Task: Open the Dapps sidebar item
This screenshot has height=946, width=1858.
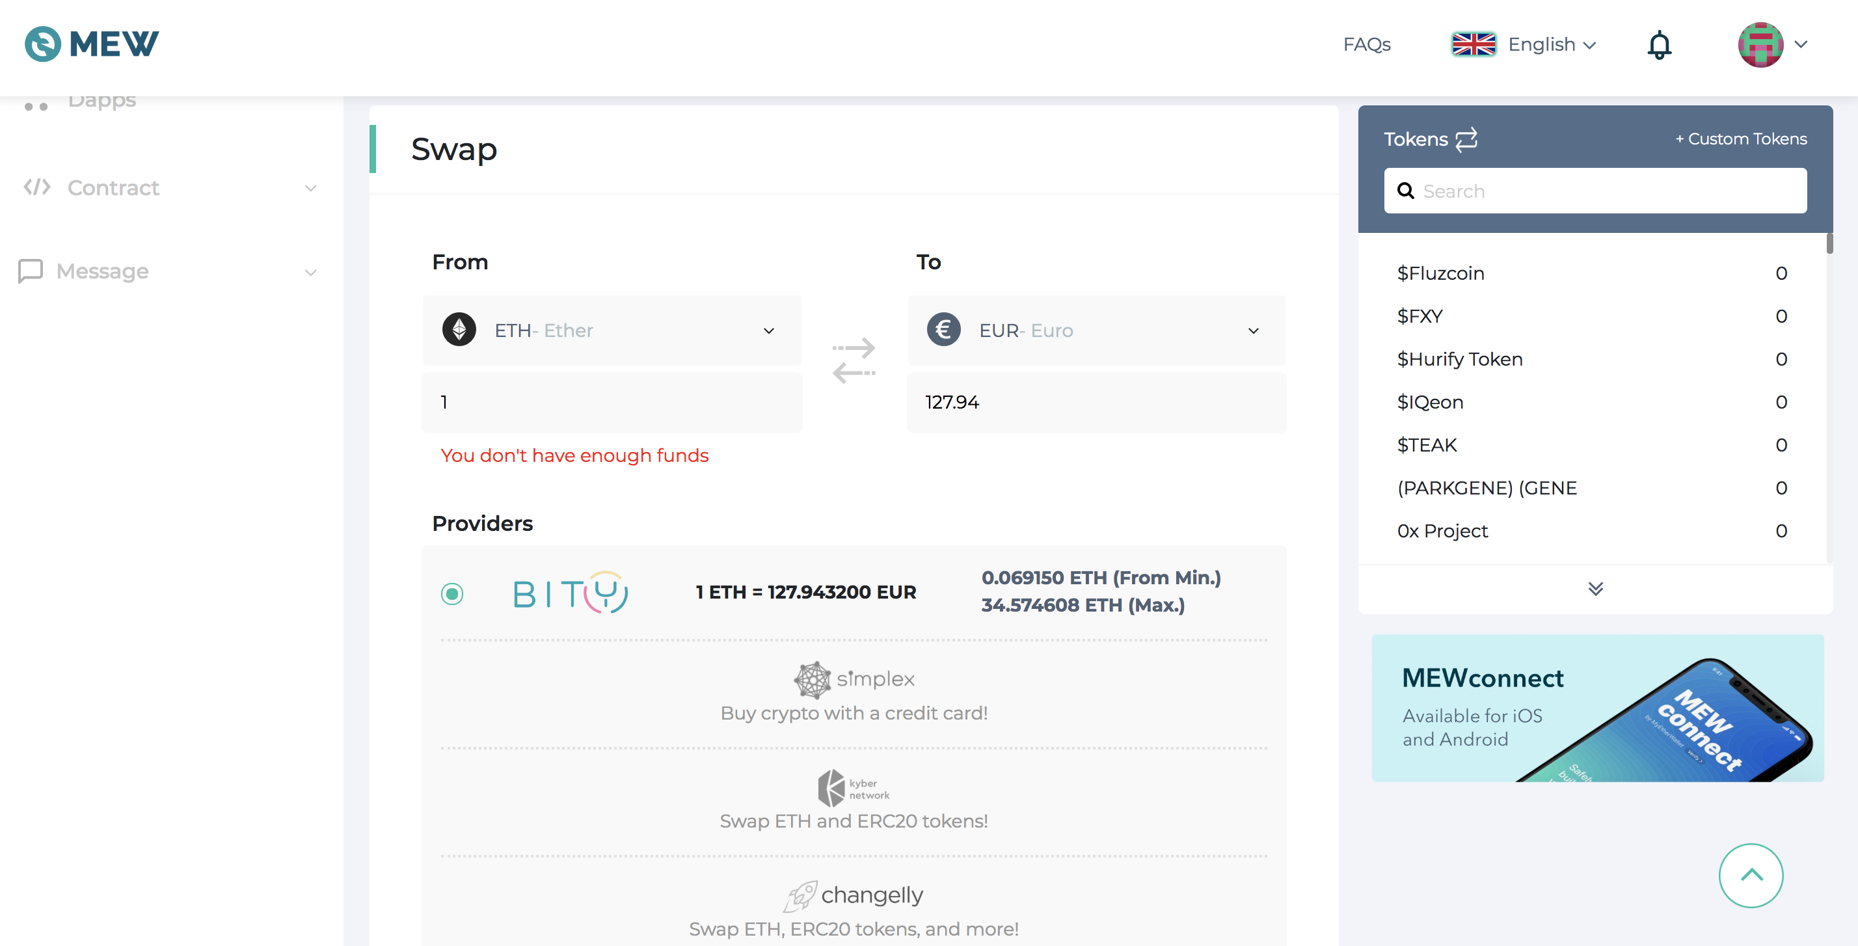Action: (101, 101)
